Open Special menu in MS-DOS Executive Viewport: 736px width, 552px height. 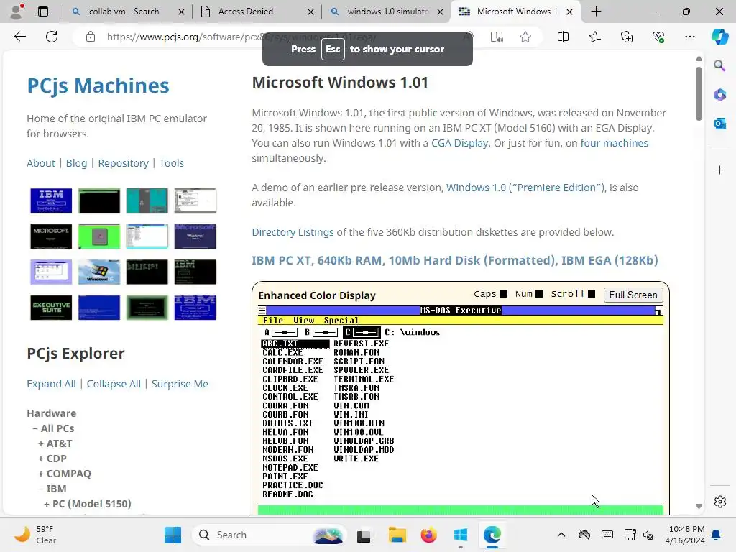tap(341, 320)
